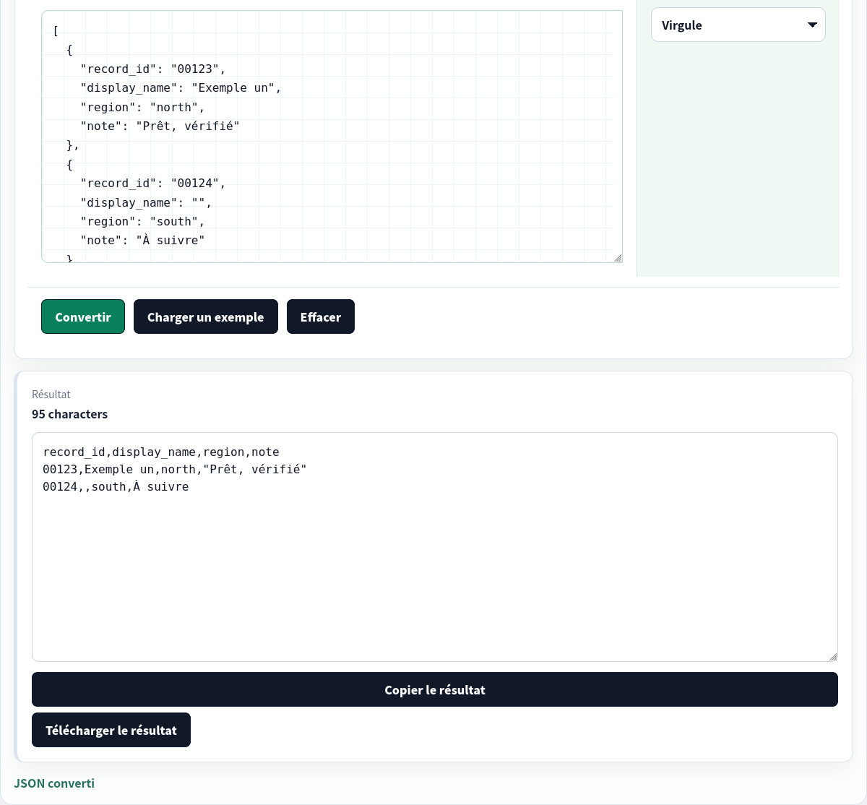Screen dimensions: 867x805
Task: Click the CSV row "00124,,south,À suivre"
Action: tap(116, 487)
